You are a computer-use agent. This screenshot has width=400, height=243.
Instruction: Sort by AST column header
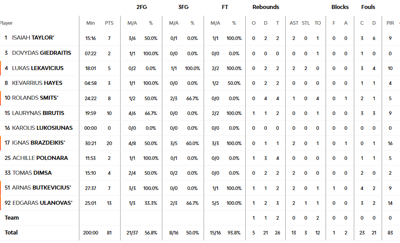(x=294, y=23)
